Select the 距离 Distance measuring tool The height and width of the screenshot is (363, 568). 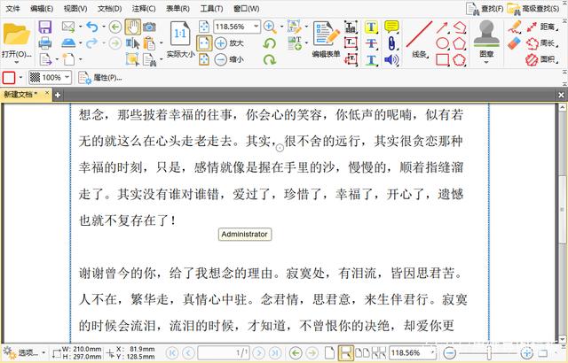541,27
